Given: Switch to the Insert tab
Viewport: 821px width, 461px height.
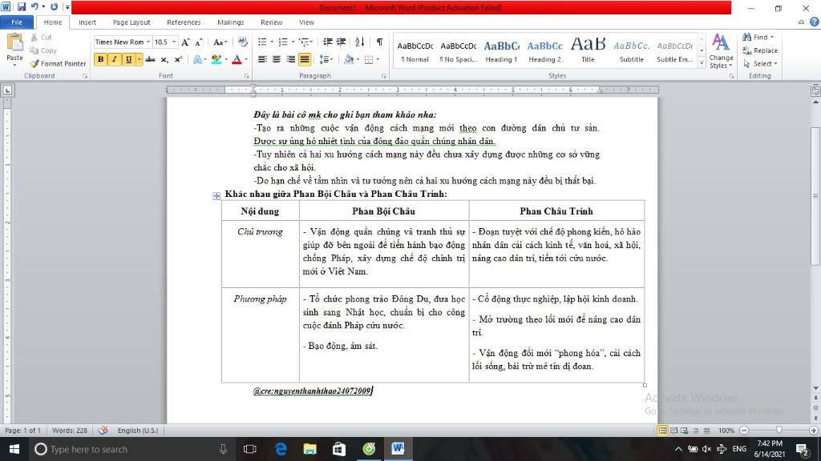Looking at the screenshot, I should [x=87, y=22].
